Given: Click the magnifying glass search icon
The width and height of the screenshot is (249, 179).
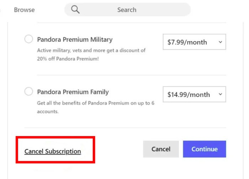Looking at the screenshot, I should click(75, 10).
